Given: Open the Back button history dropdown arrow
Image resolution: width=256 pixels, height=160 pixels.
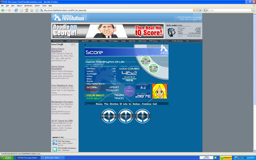Looking at the screenshot, I should [x=6, y=10].
